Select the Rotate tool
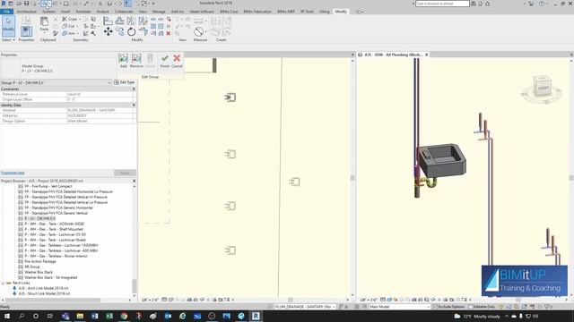 coord(132,32)
